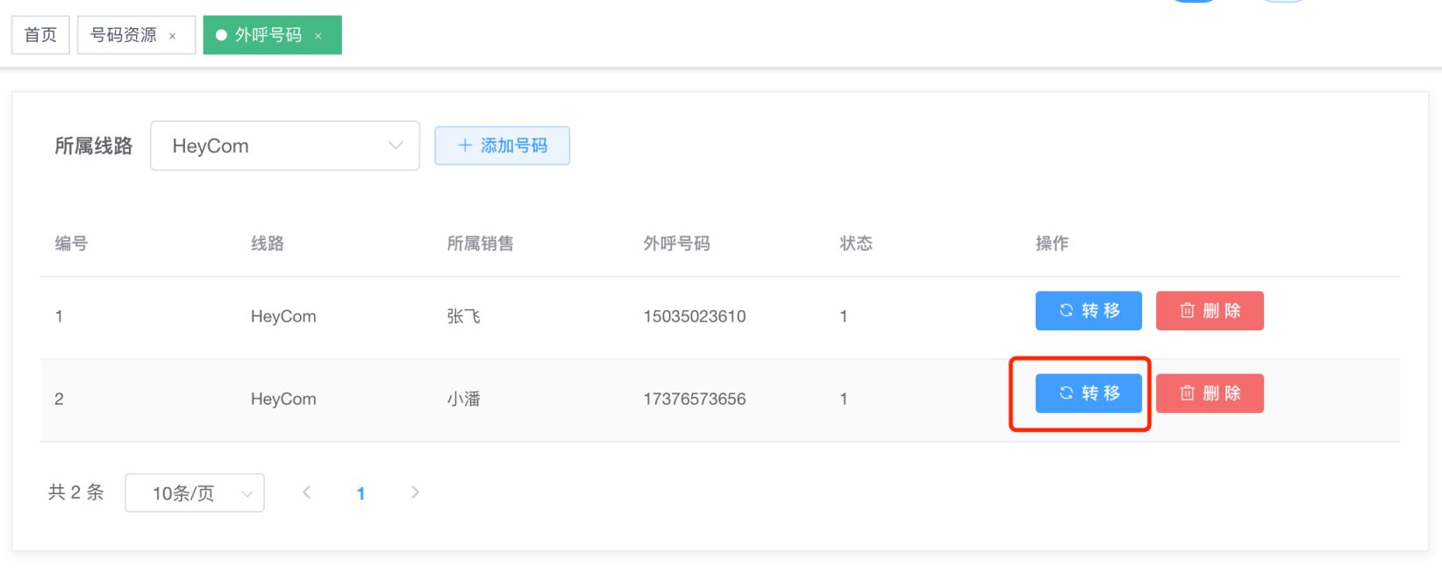Image resolution: width=1442 pixels, height=574 pixels.
Task: Go to next page arrow
Action: click(415, 493)
